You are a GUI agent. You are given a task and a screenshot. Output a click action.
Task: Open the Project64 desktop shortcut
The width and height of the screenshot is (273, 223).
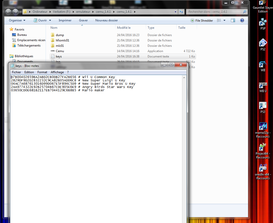click(263, 147)
